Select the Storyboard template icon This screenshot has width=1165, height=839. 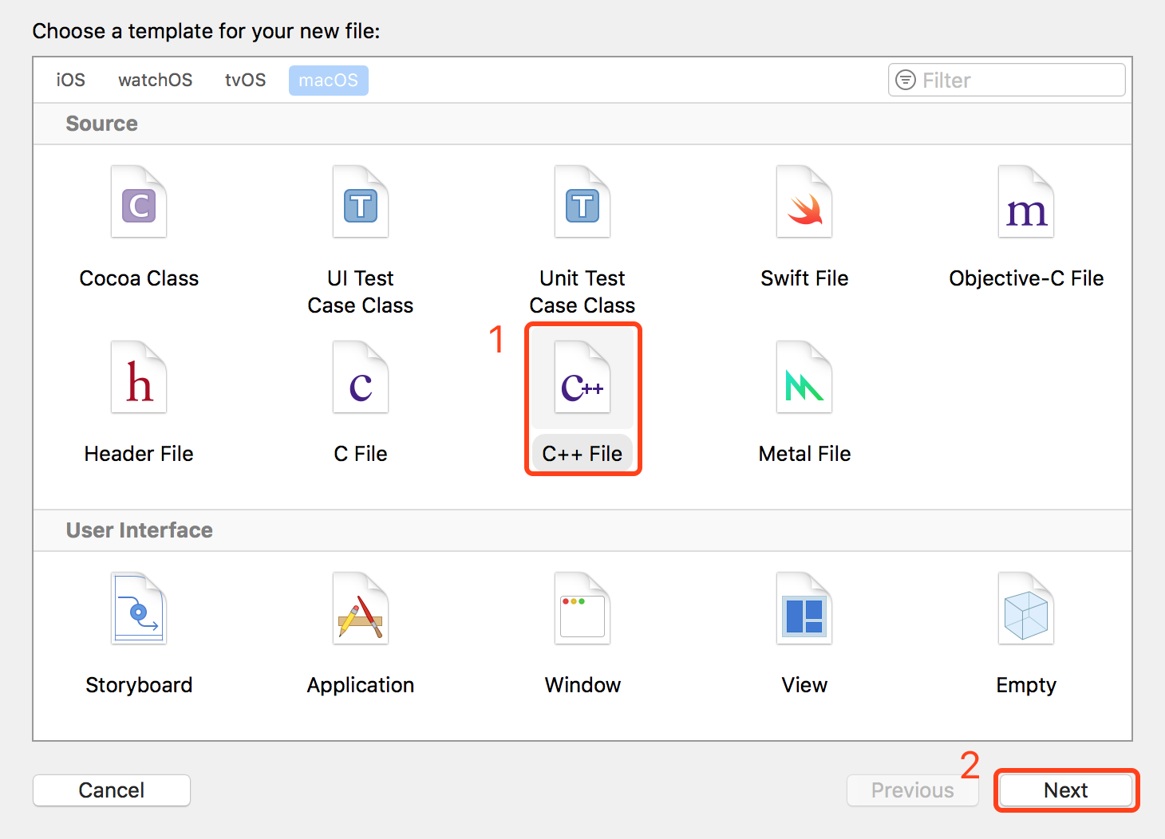click(139, 609)
